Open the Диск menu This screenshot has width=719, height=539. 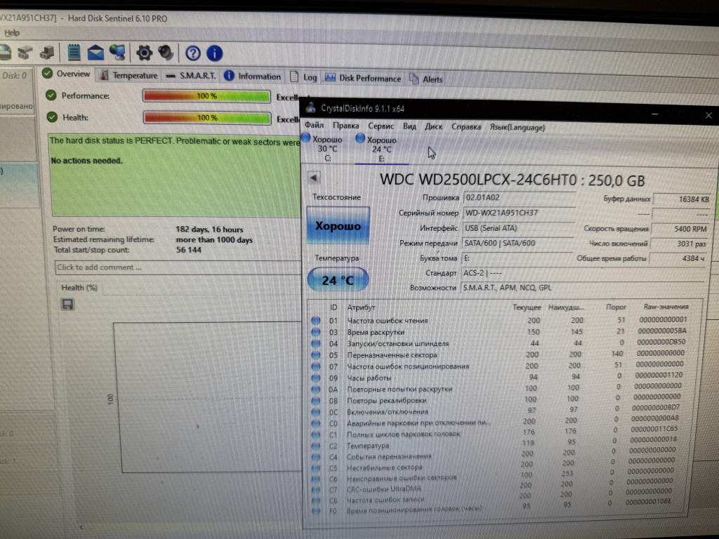433,126
